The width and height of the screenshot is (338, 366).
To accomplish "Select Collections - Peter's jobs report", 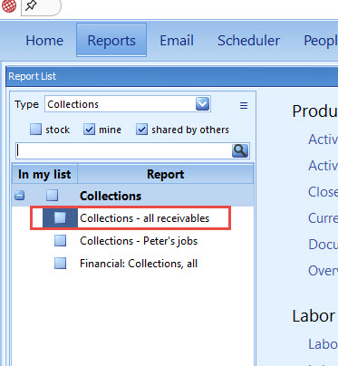I will [139, 241].
